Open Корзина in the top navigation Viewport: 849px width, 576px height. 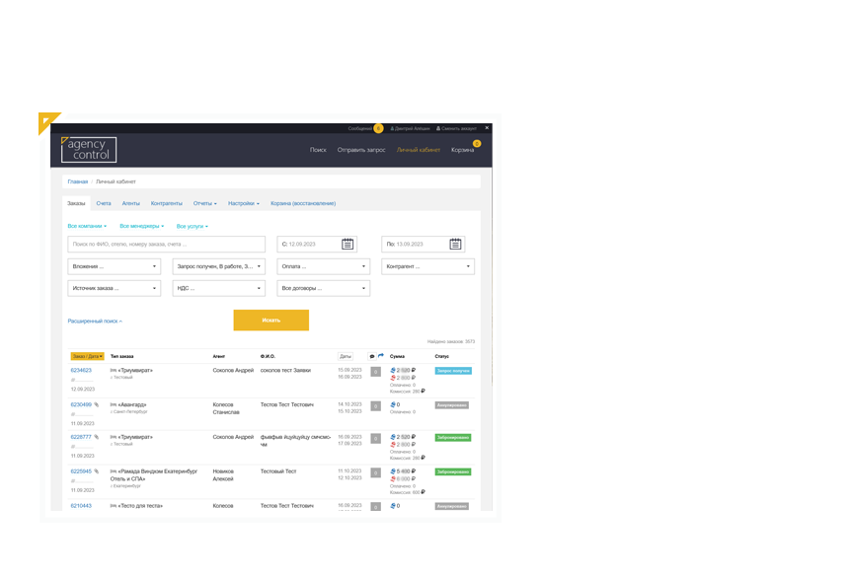tap(462, 150)
